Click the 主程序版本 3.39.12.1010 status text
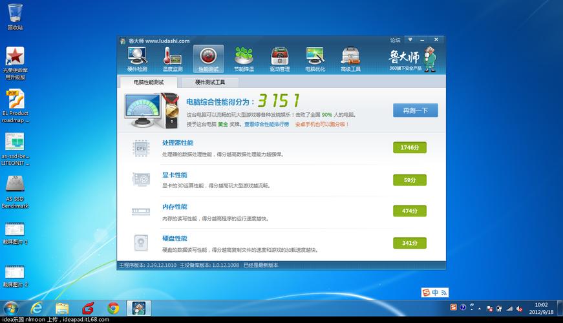The image size is (563, 323). [147, 266]
